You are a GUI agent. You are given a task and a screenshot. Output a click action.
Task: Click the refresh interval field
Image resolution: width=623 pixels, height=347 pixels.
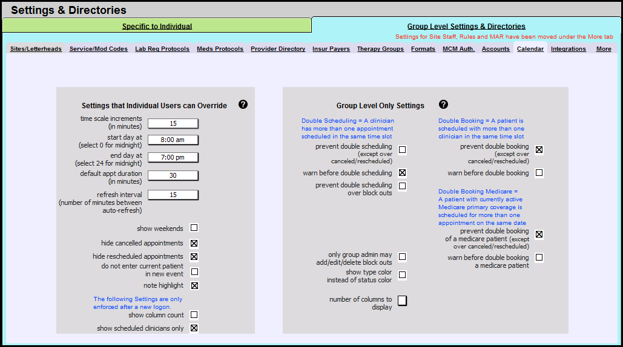click(x=173, y=195)
